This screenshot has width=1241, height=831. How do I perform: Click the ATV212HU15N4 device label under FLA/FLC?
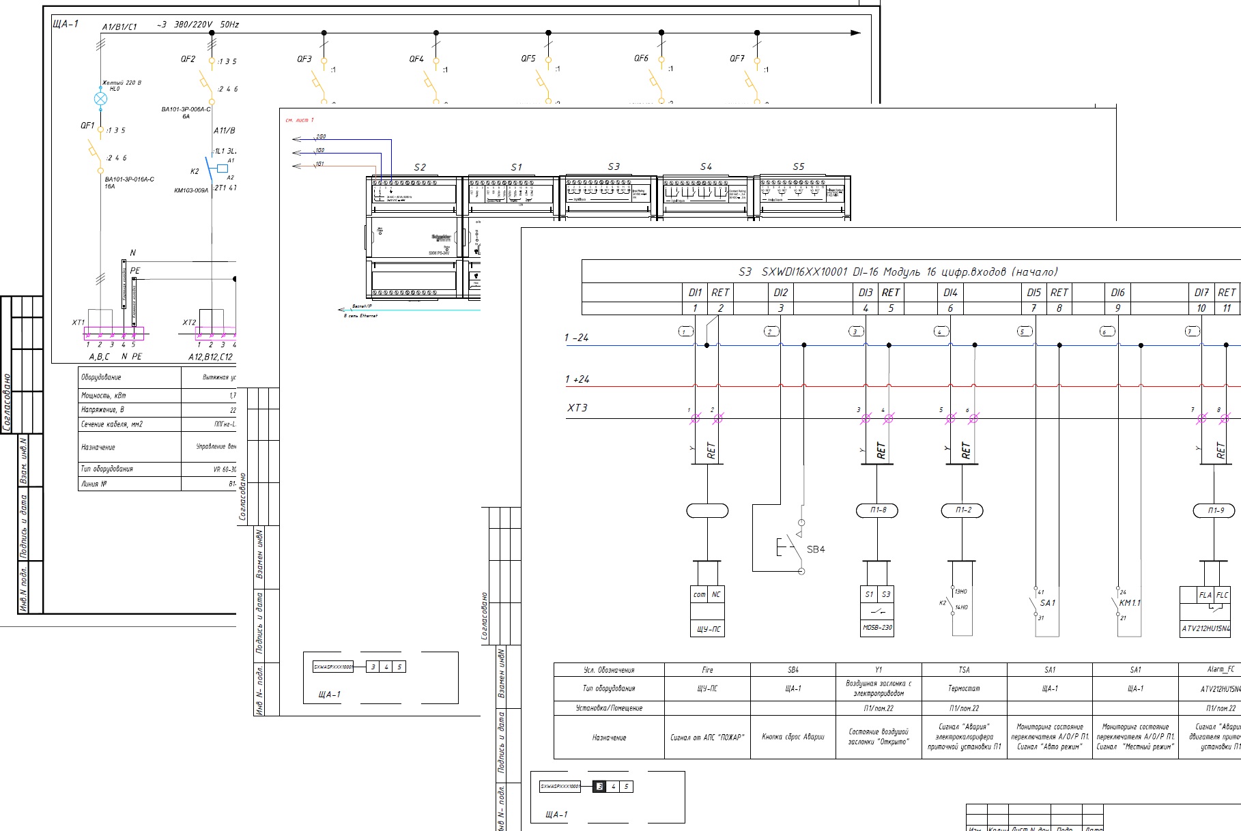(1206, 628)
